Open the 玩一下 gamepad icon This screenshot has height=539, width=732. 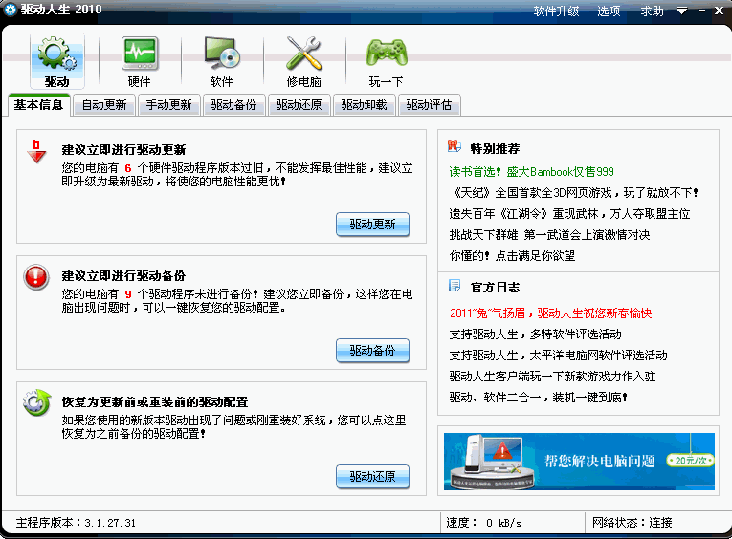(386, 60)
